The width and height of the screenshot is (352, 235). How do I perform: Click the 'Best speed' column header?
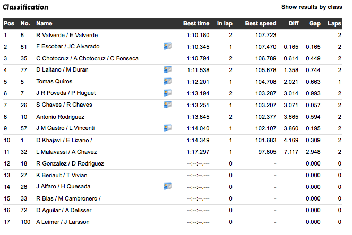pyautogui.click(x=260, y=23)
